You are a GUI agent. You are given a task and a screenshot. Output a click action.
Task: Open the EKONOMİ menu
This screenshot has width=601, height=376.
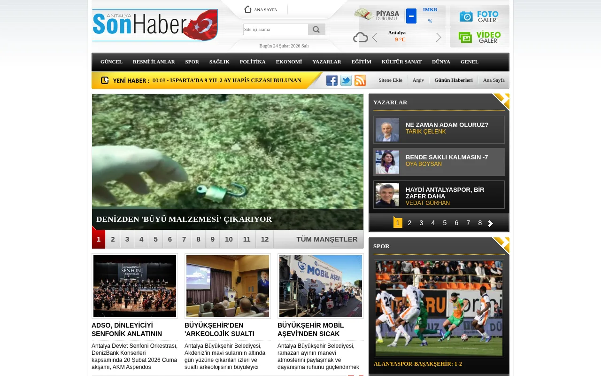coord(289,62)
